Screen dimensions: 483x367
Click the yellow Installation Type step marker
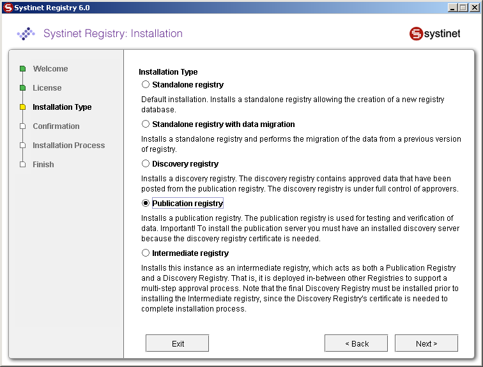[22, 107]
